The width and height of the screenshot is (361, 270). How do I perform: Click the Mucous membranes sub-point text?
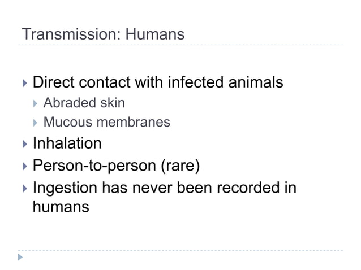(x=106, y=121)
